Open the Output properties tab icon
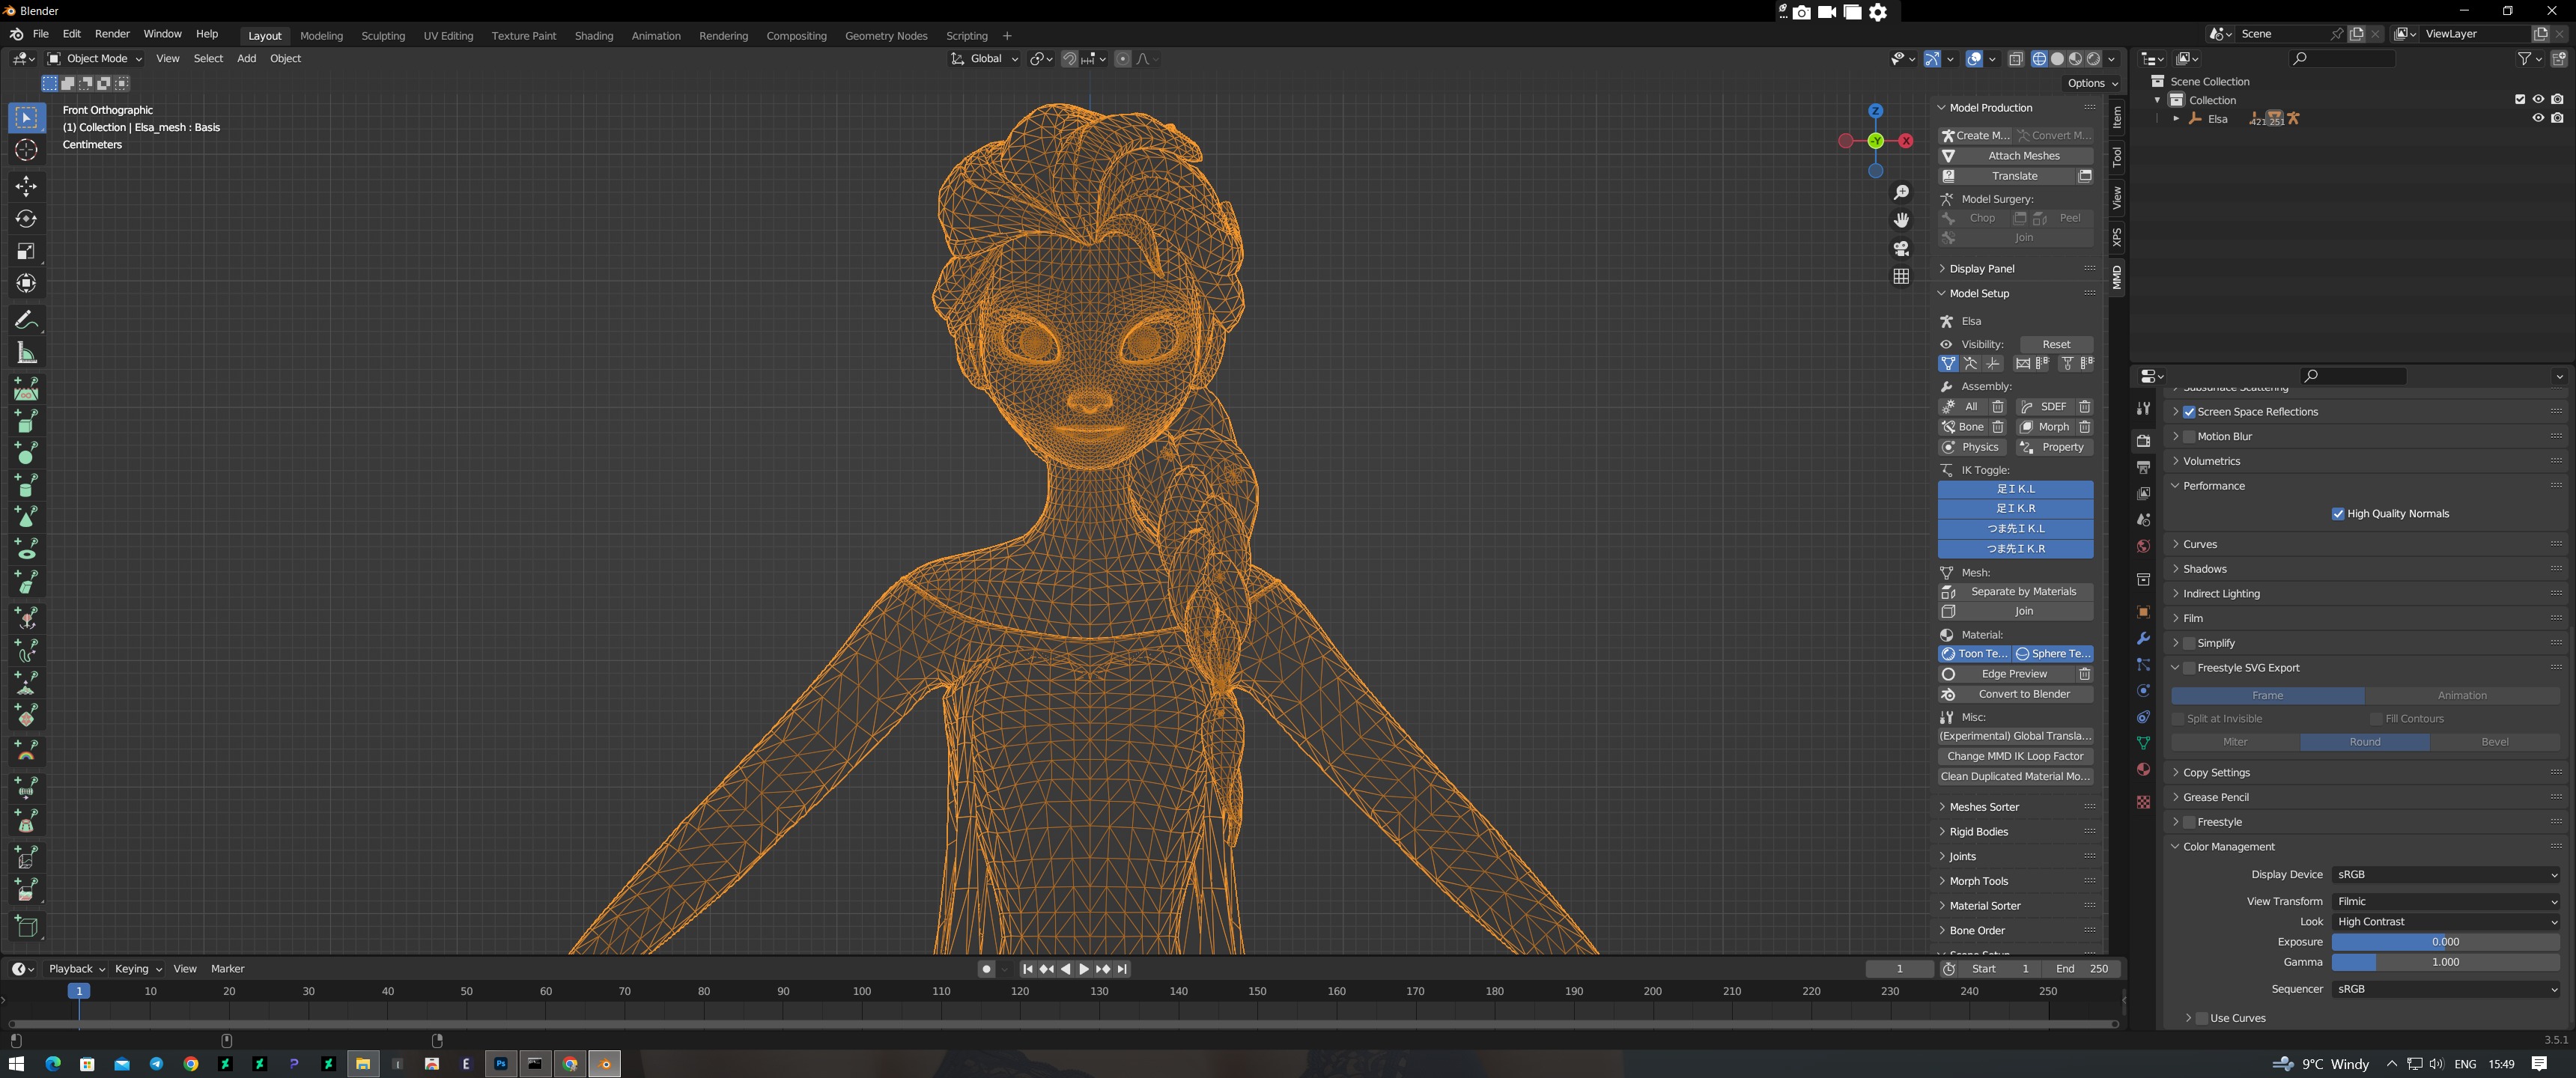 click(x=2143, y=467)
